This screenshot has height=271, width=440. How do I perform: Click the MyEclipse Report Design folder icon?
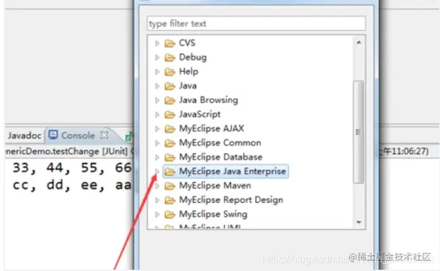pyautogui.click(x=170, y=200)
